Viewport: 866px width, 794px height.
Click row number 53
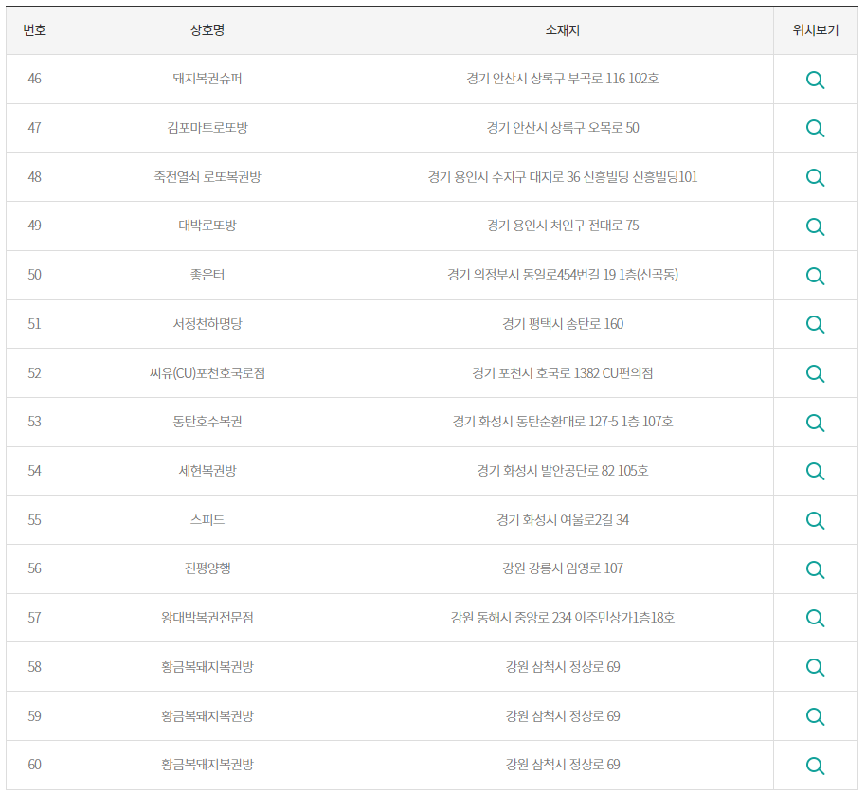[34, 422]
